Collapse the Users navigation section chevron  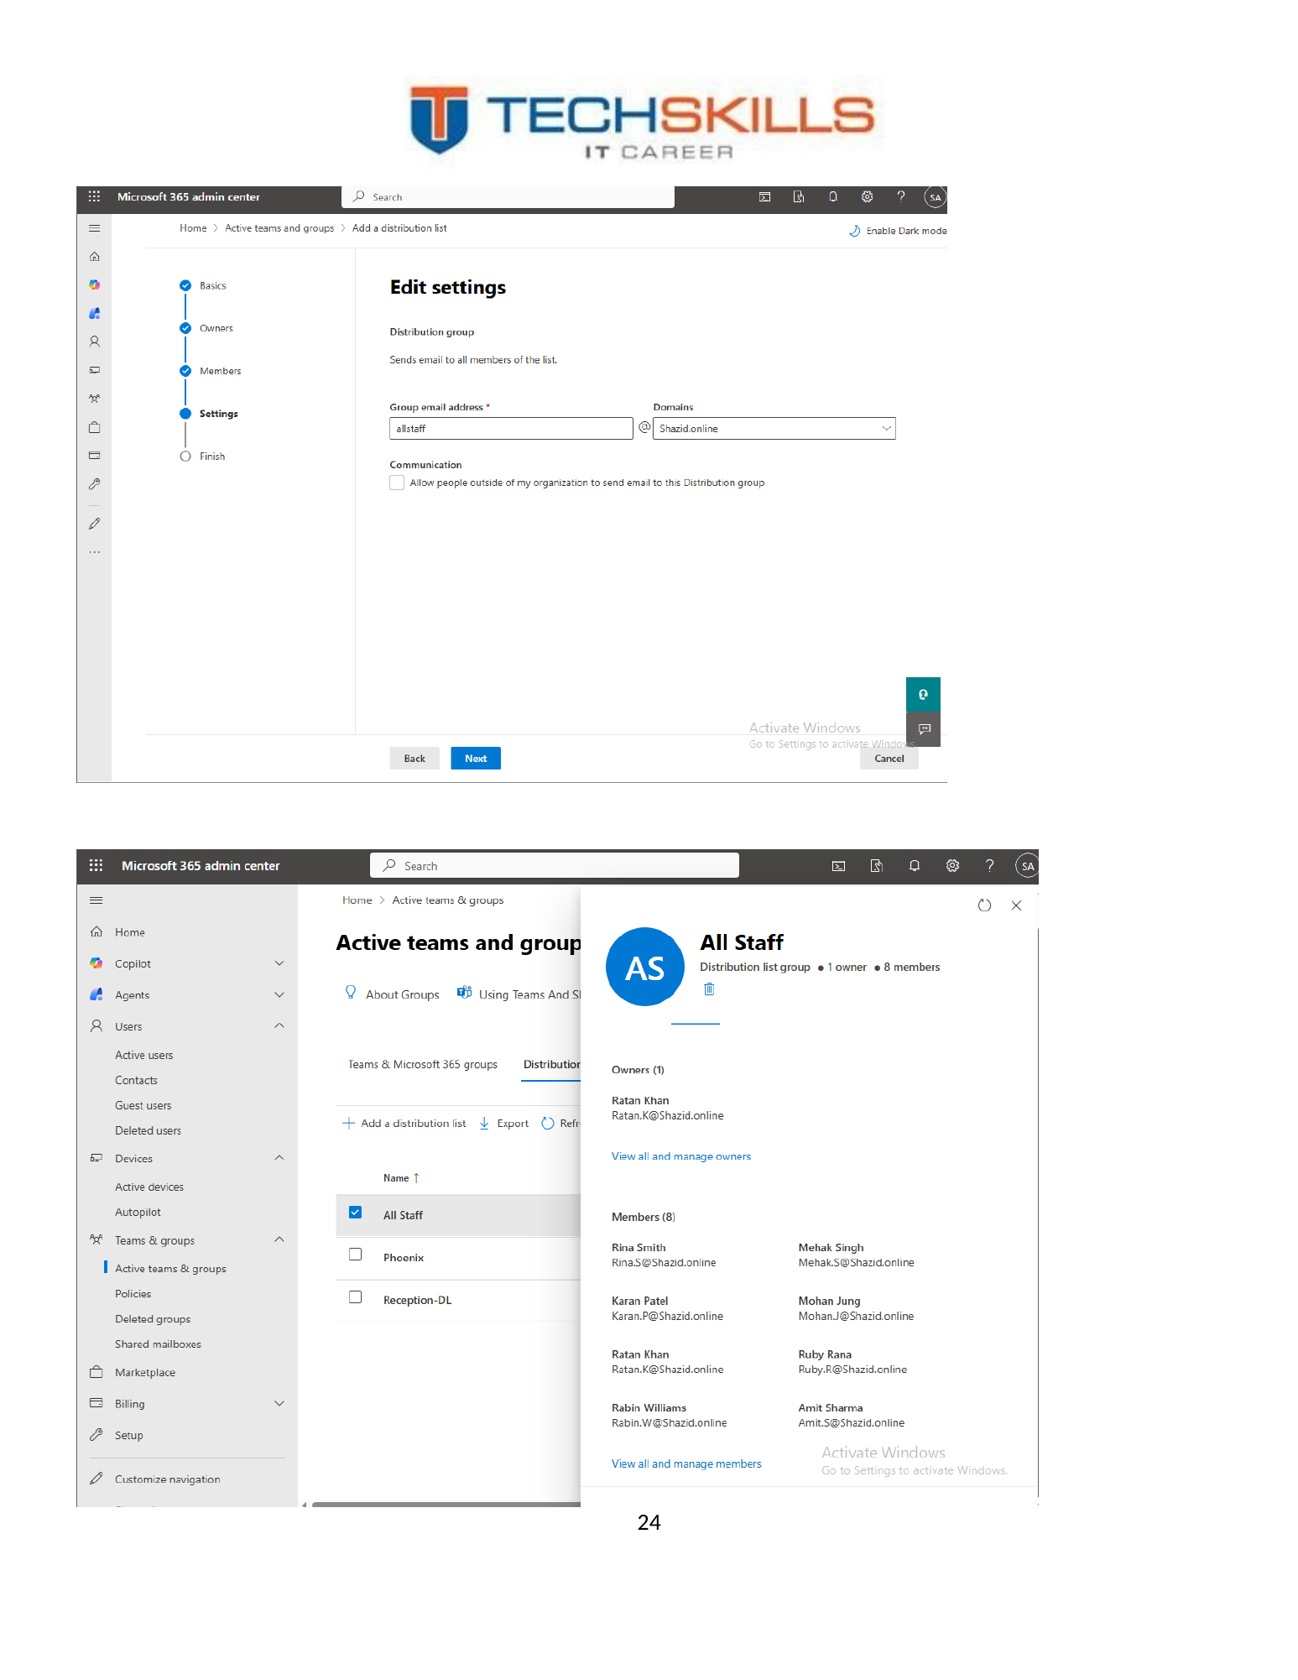(x=279, y=1025)
